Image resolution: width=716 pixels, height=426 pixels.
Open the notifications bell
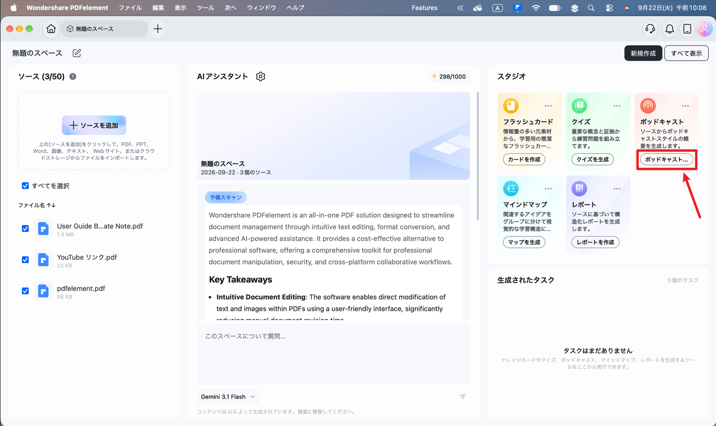click(669, 29)
